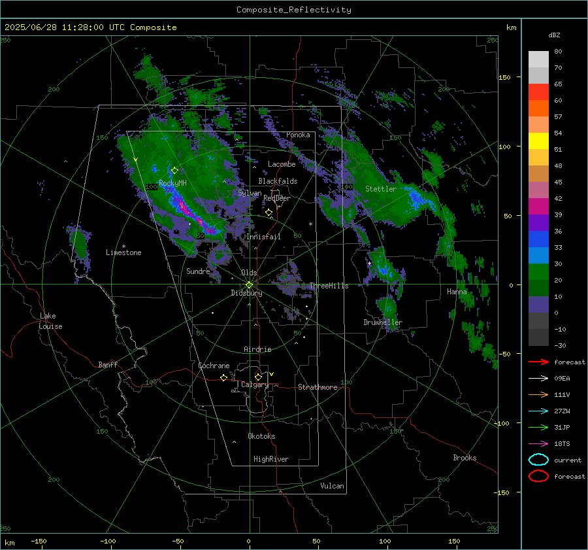Viewport: 588px width, 550px height.
Task: Click the RockyMH label
Action: pos(172,183)
